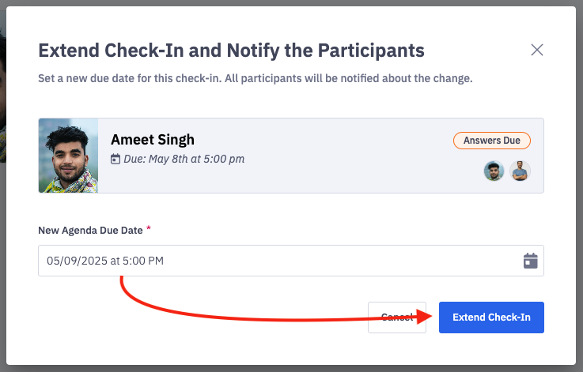This screenshot has height=372, width=583.
Task: Click the Answers Due status badge
Action: pyautogui.click(x=491, y=141)
